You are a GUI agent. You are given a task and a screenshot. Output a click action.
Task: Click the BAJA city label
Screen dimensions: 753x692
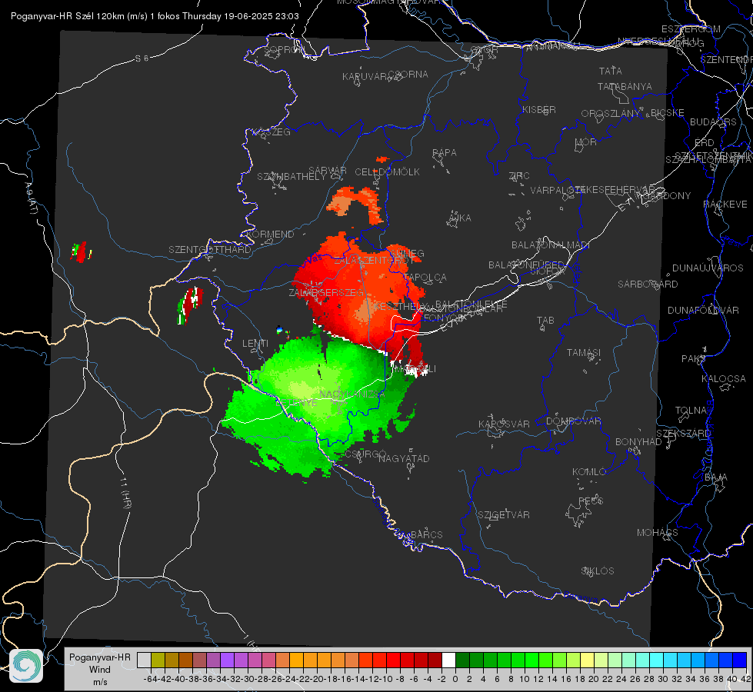click(x=716, y=477)
